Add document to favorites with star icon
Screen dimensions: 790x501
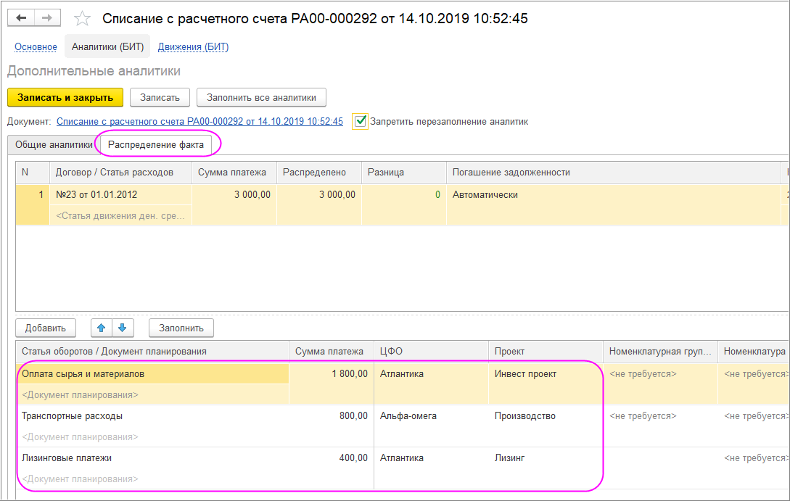pyautogui.click(x=83, y=19)
